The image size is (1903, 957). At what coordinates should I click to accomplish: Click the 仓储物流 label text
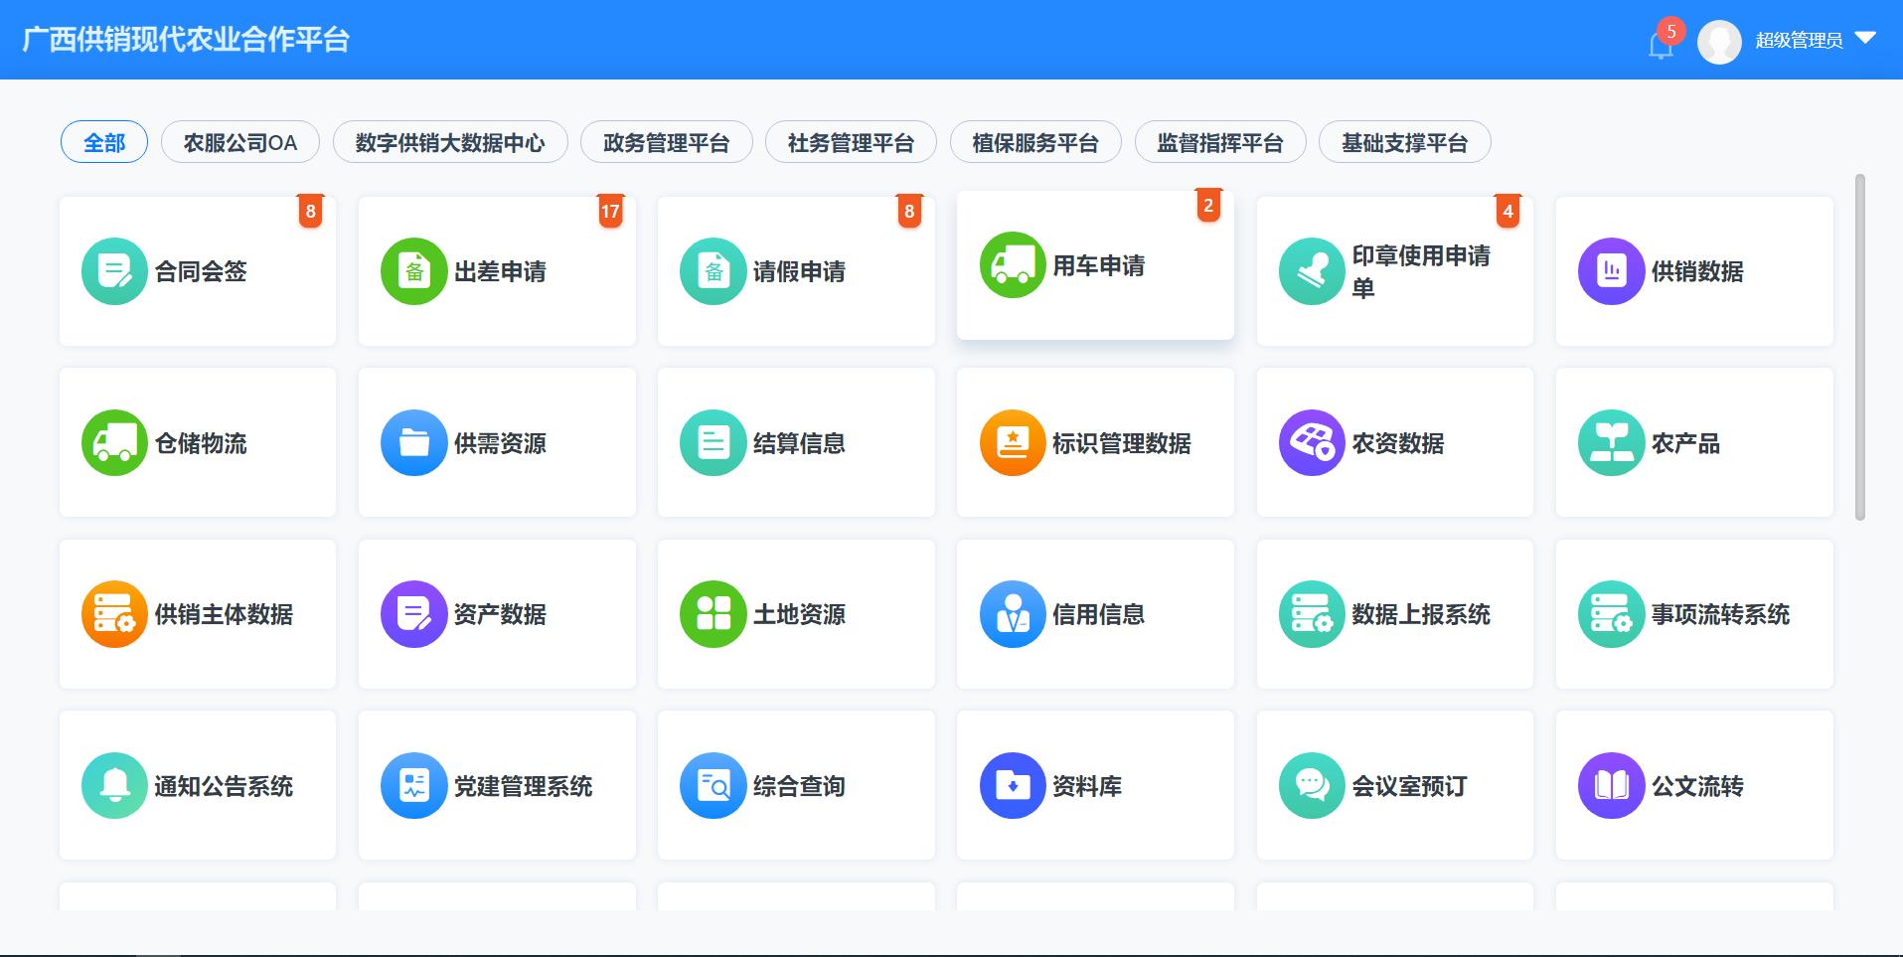tap(201, 443)
